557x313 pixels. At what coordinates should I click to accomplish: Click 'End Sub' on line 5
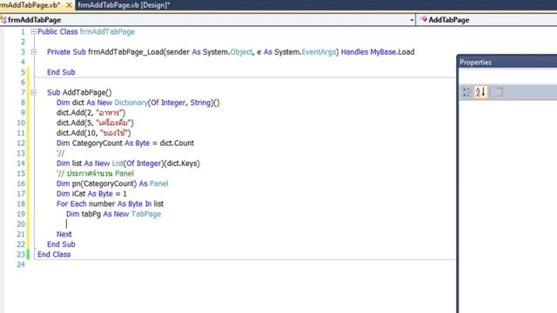point(61,72)
